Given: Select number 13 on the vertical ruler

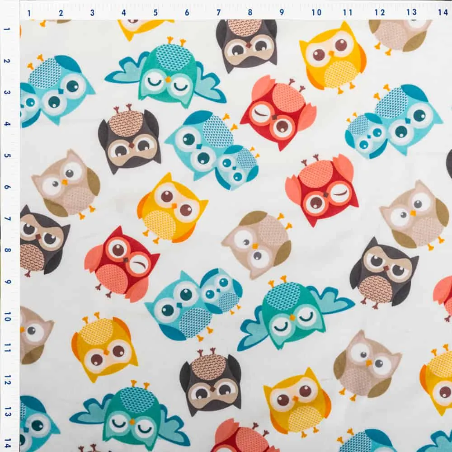Looking at the screenshot, I should pos(8,412).
